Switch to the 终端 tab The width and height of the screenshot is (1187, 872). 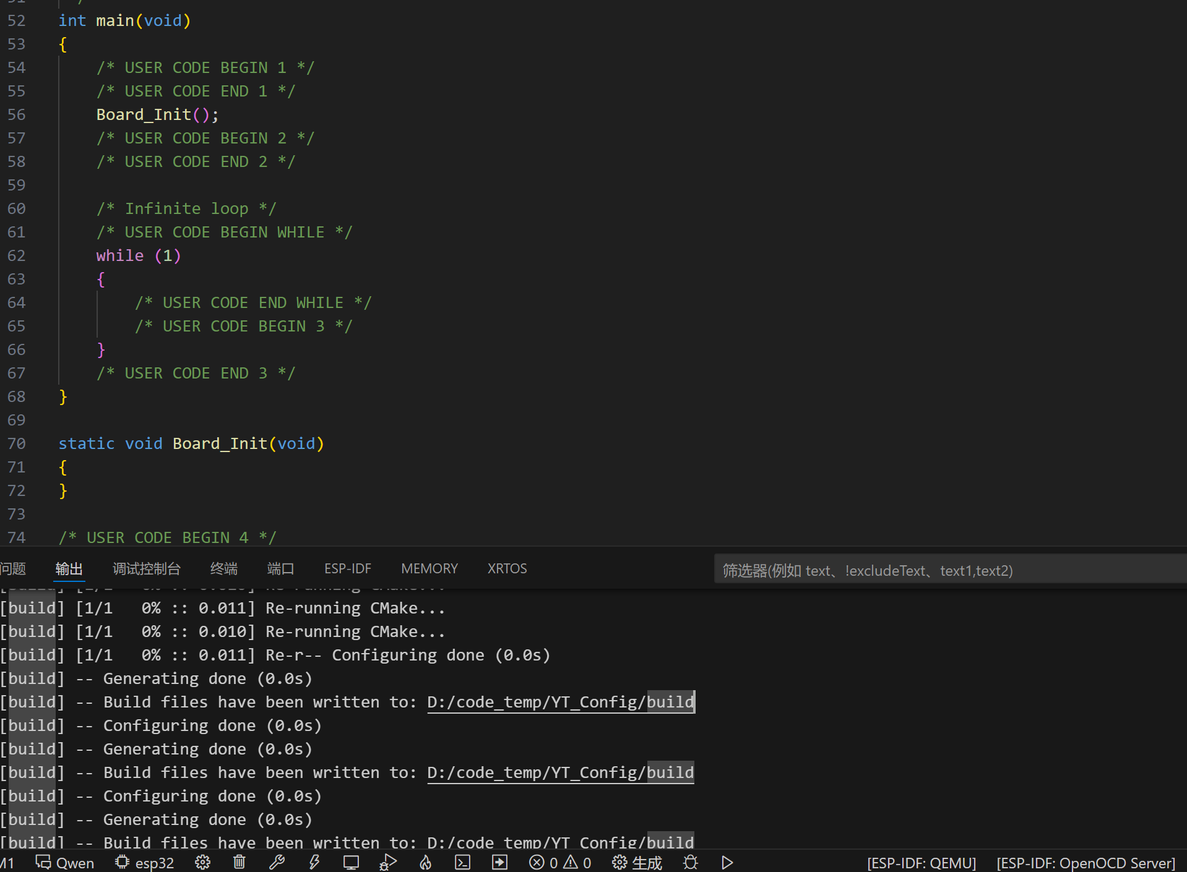224,568
